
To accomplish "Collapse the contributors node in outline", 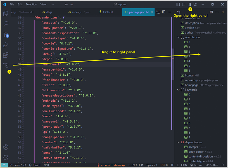I will click(178, 37).
